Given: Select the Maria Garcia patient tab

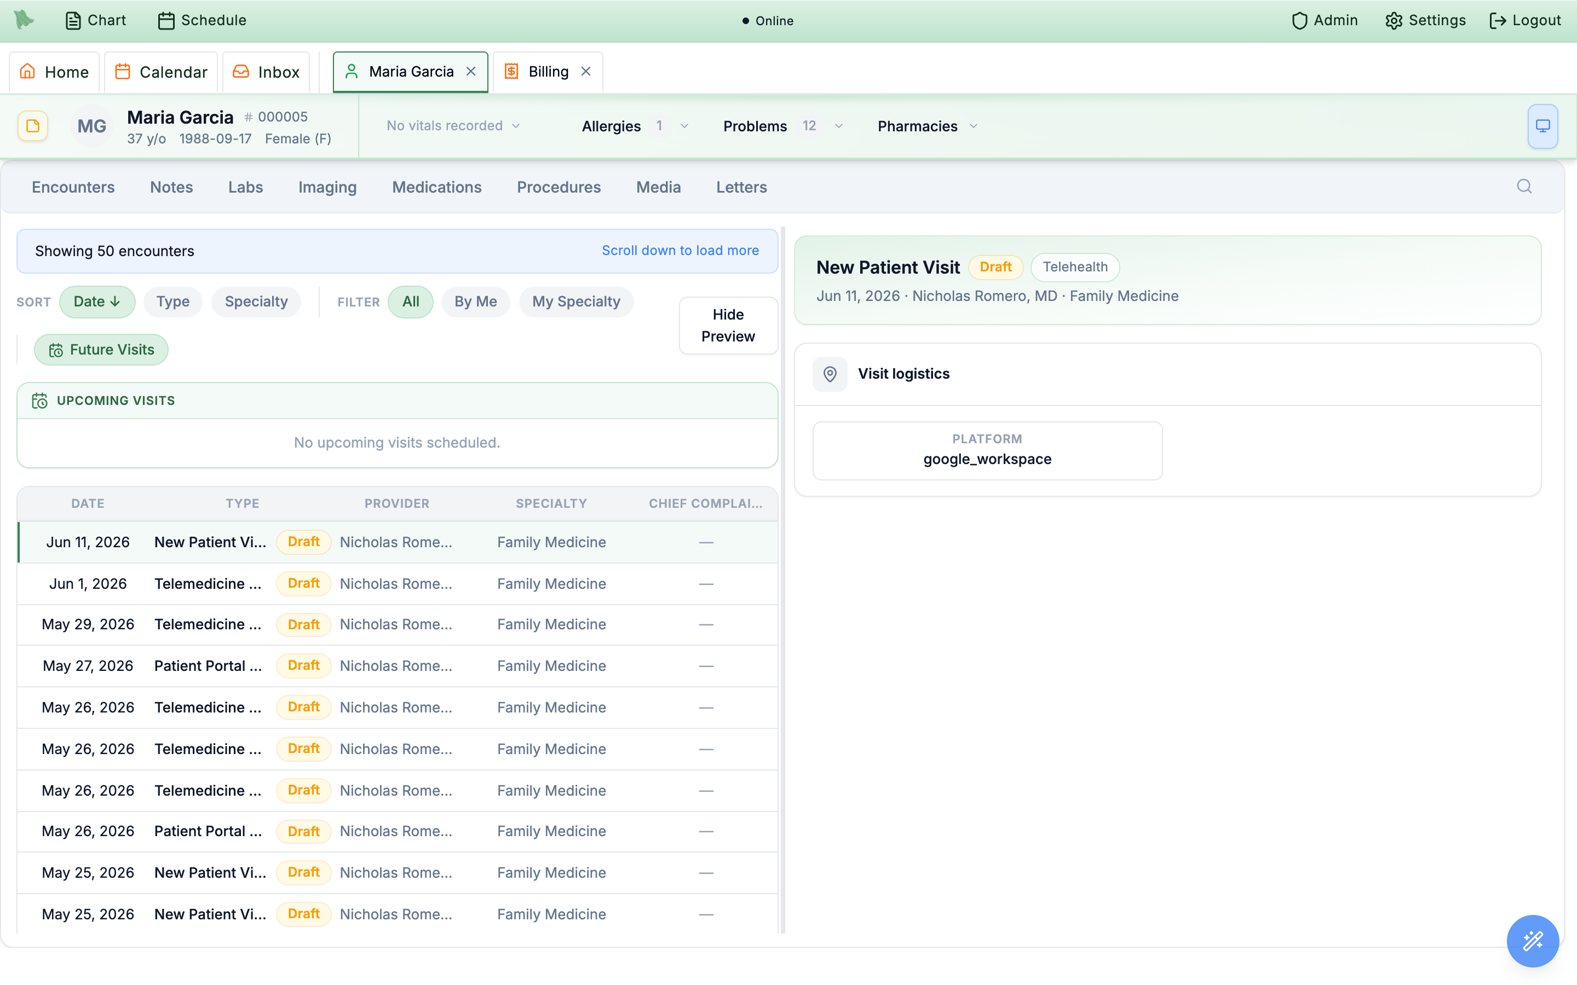Looking at the screenshot, I should coord(411,72).
